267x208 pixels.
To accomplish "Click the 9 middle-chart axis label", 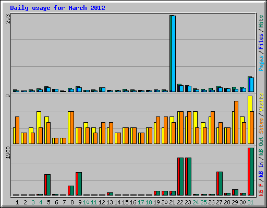I will coord(8,96).
